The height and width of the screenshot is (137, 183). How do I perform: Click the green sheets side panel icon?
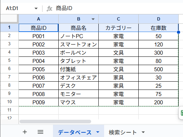[182, 113]
